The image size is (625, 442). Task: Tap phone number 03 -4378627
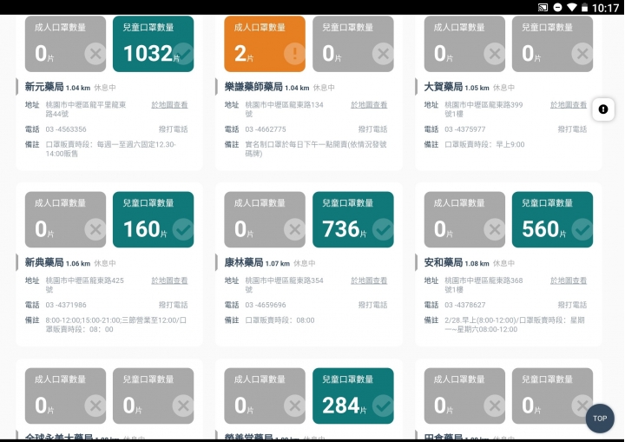[x=465, y=305]
